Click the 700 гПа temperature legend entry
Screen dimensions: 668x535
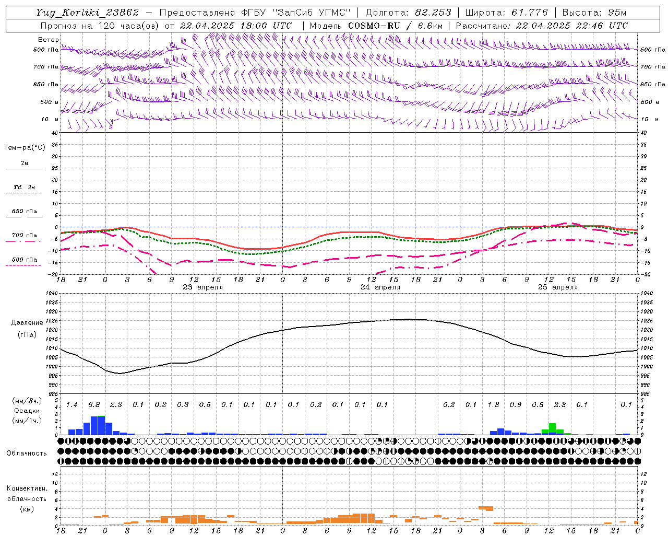click(24, 236)
